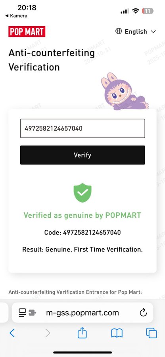Tap the extension puzzle-piece icon
The width and height of the screenshot is (165, 357).
coord(32,313)
